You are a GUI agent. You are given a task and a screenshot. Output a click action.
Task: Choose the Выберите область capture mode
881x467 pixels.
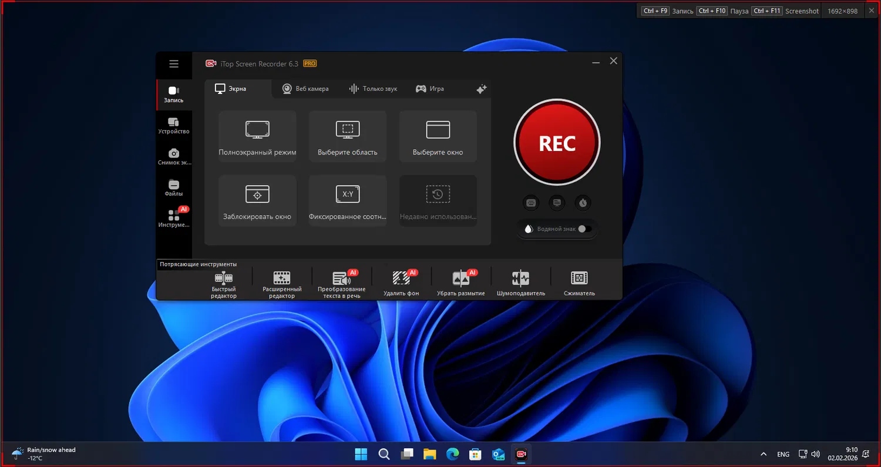click(x=348, y=136)
